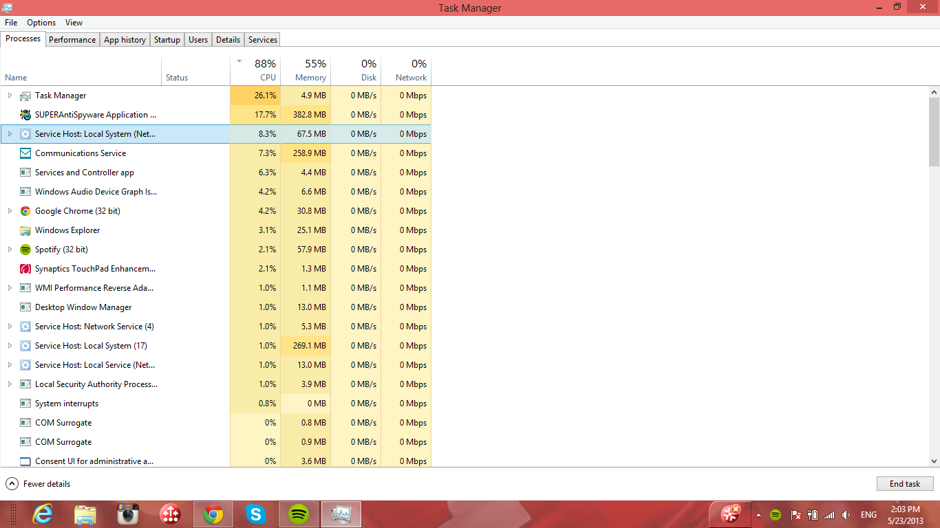This screenshot has height=528, width=940.
Task: Expand Service Host: Local System (Net... row
Action: [10, 134]
